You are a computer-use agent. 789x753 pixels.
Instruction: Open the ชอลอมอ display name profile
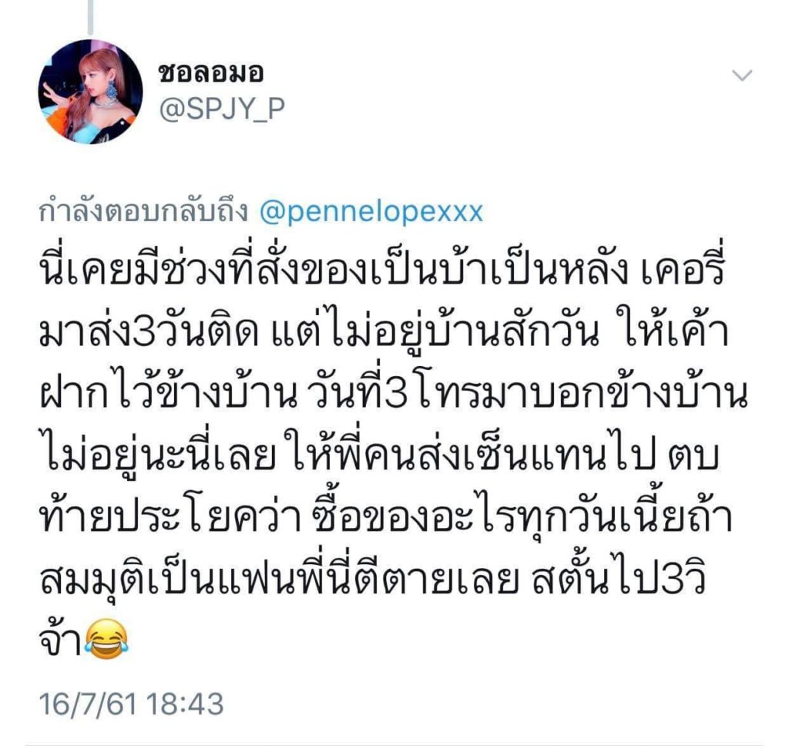[211, 74]
